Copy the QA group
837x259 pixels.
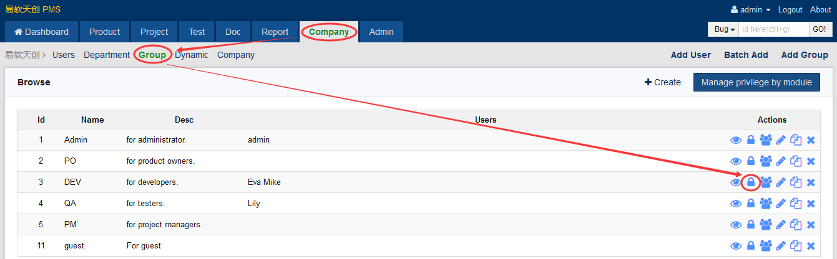796,204
